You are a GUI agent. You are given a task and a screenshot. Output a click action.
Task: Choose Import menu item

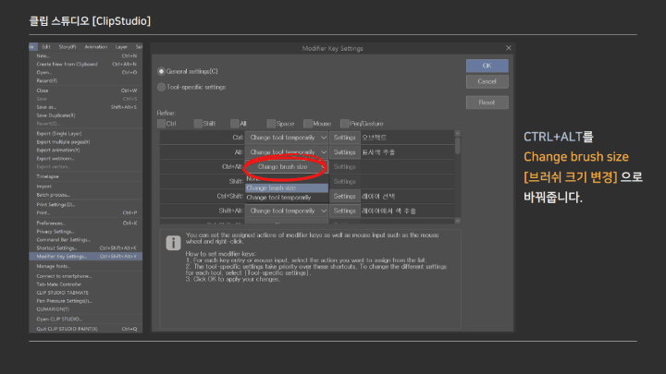point(86,187)
